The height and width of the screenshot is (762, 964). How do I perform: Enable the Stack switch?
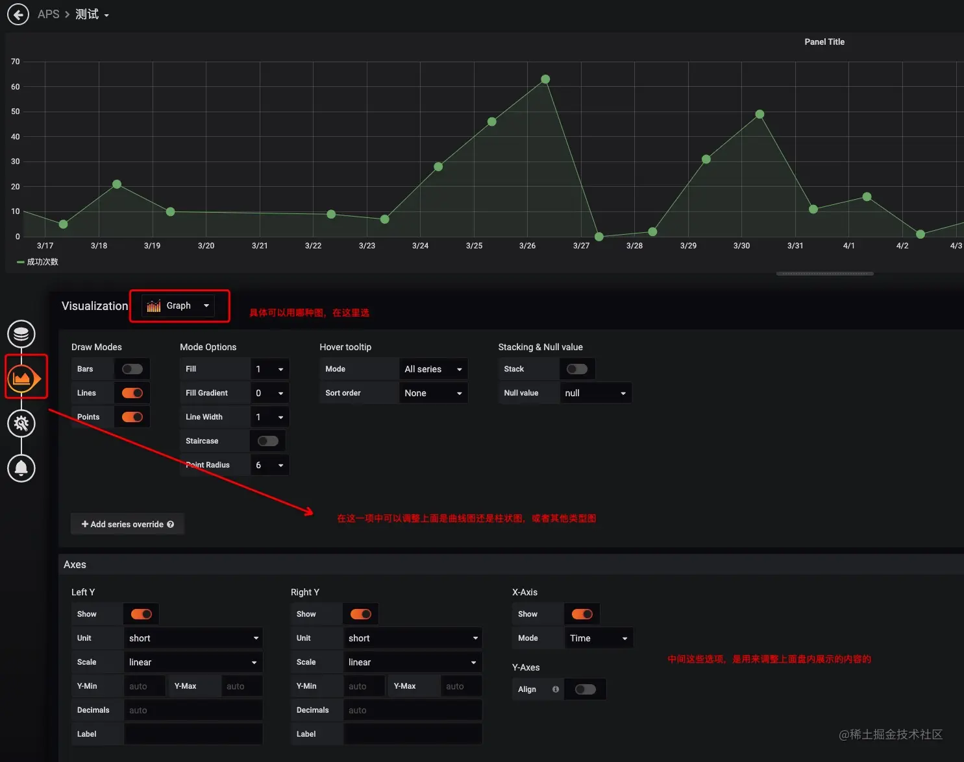tap(577, 369)
